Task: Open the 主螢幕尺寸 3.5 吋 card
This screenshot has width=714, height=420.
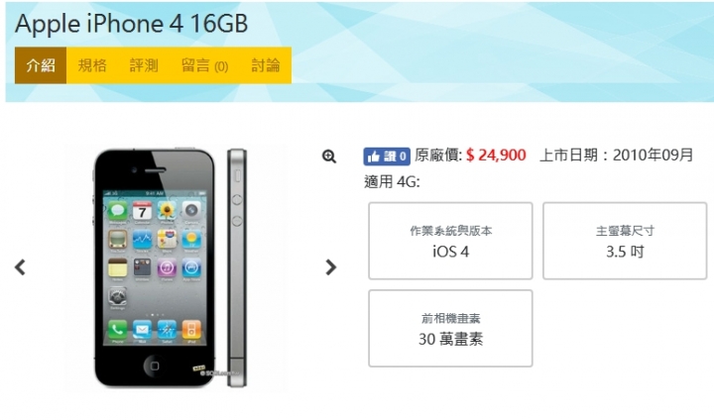Action: pyautogui.click(x=625, y=241)
